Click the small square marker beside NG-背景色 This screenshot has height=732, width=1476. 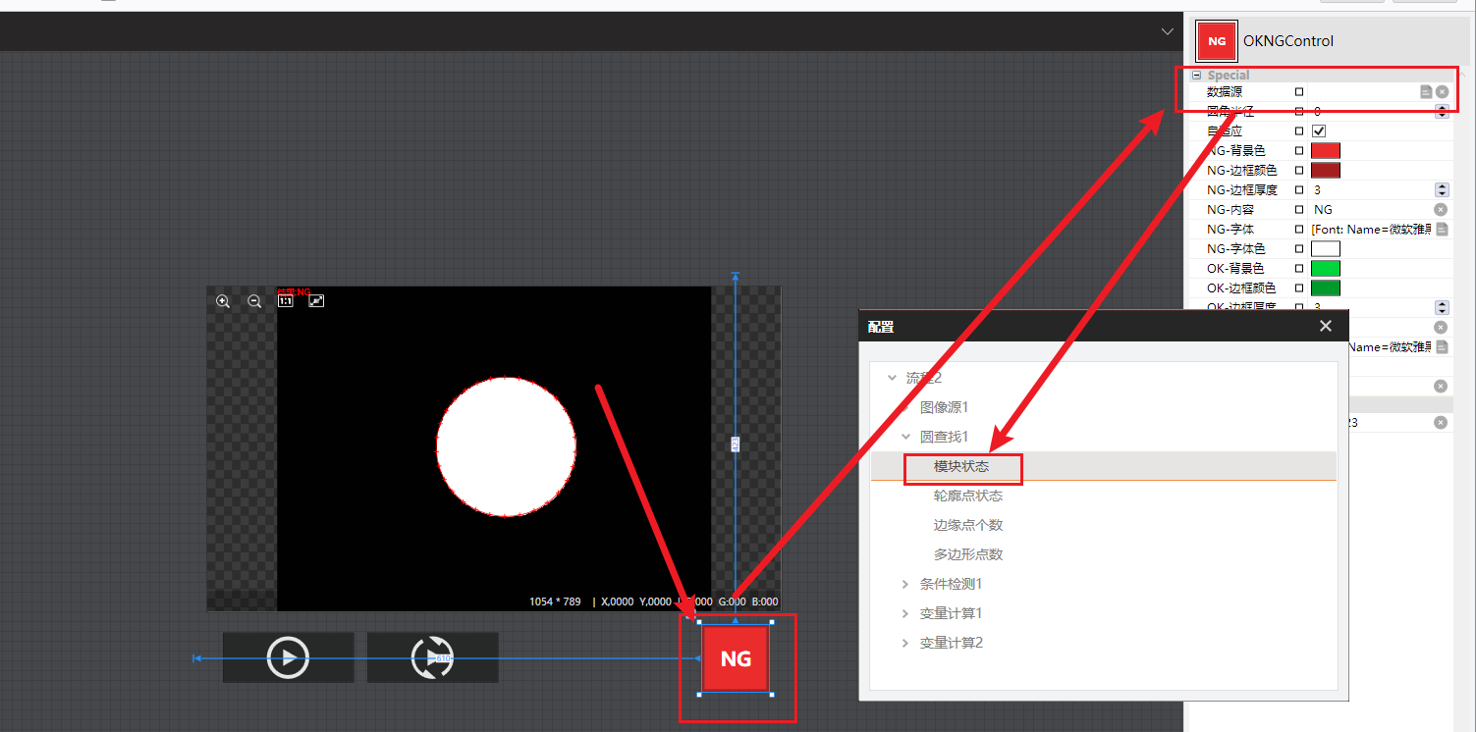coord(1299,150)
